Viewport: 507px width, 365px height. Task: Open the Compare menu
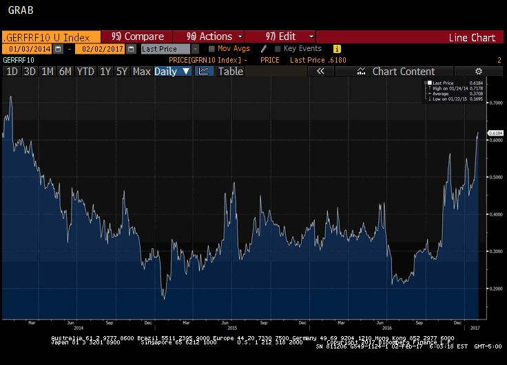(137, 36)
